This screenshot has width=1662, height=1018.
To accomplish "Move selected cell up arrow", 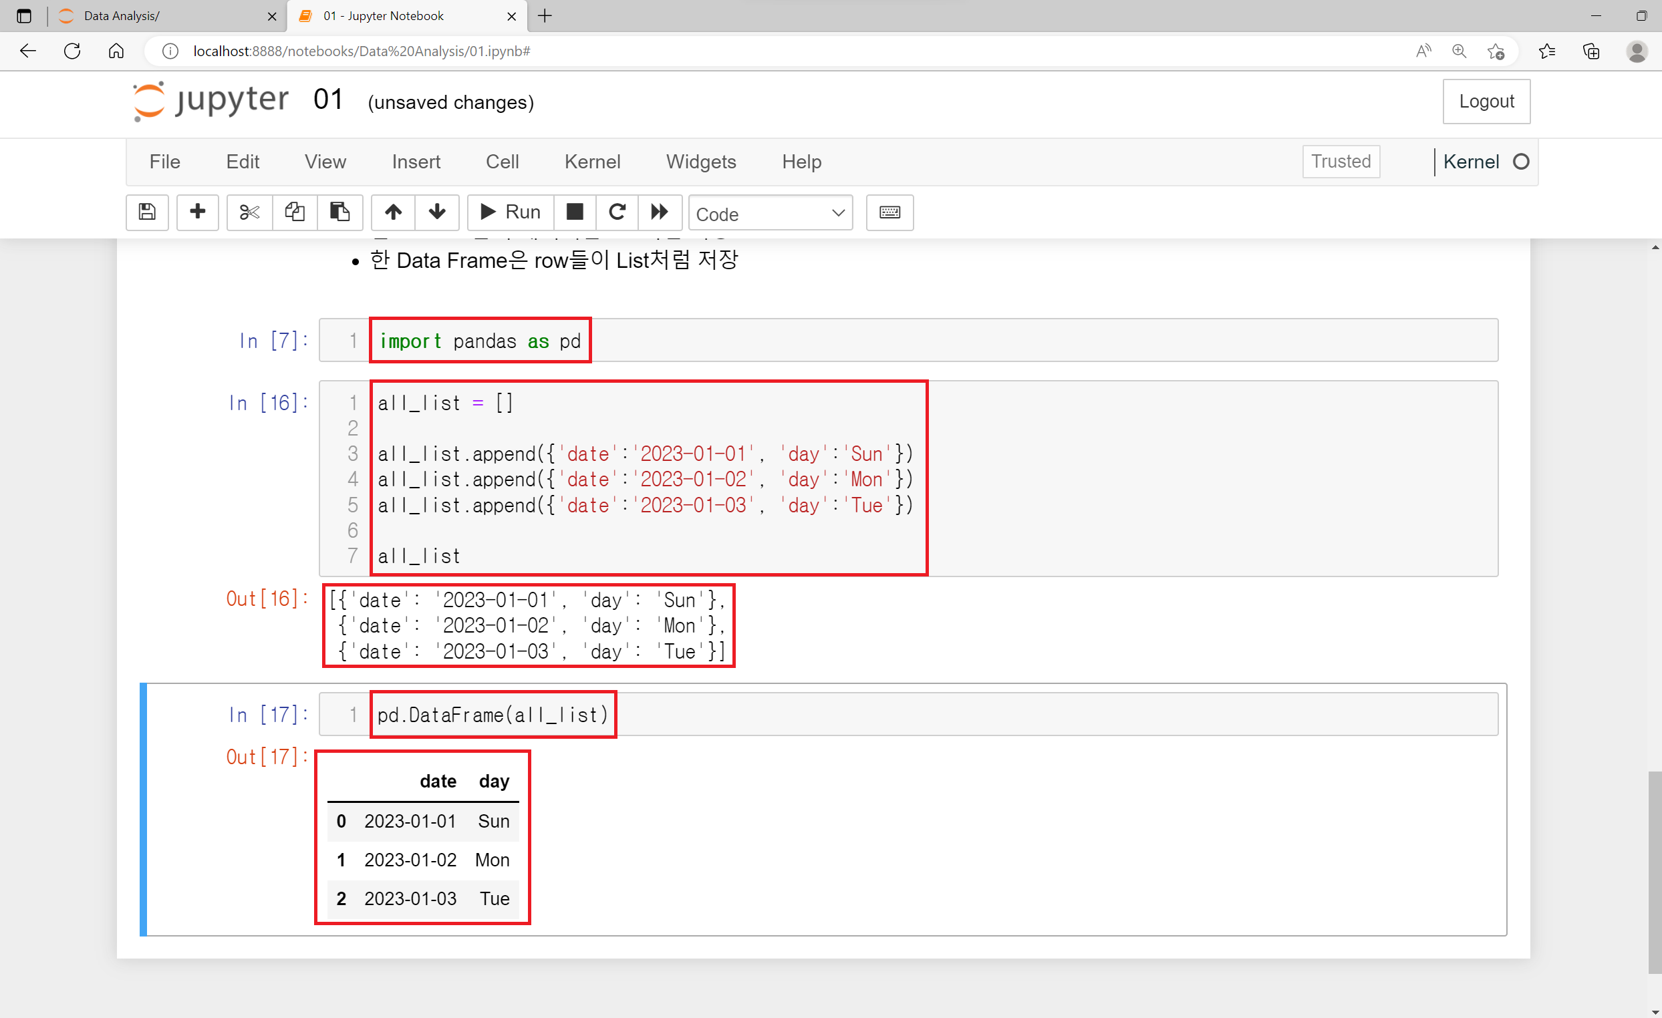I will pyautogui.click(x=393, y=212).
